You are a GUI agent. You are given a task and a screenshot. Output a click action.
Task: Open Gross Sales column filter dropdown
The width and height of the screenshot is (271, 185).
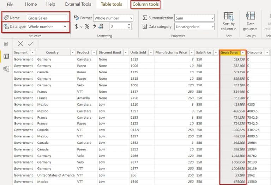tap(243, 53)
